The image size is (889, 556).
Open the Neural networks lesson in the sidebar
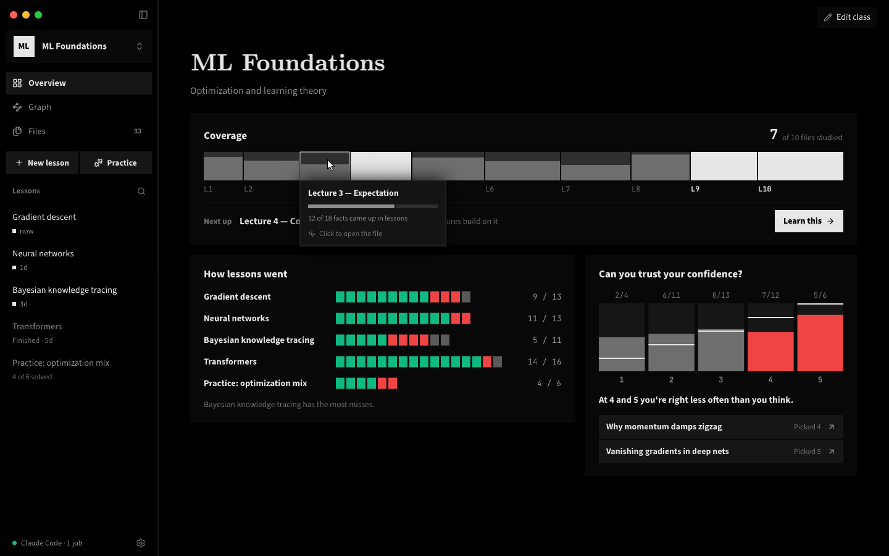pyautogui.click(x=79, y=259)
